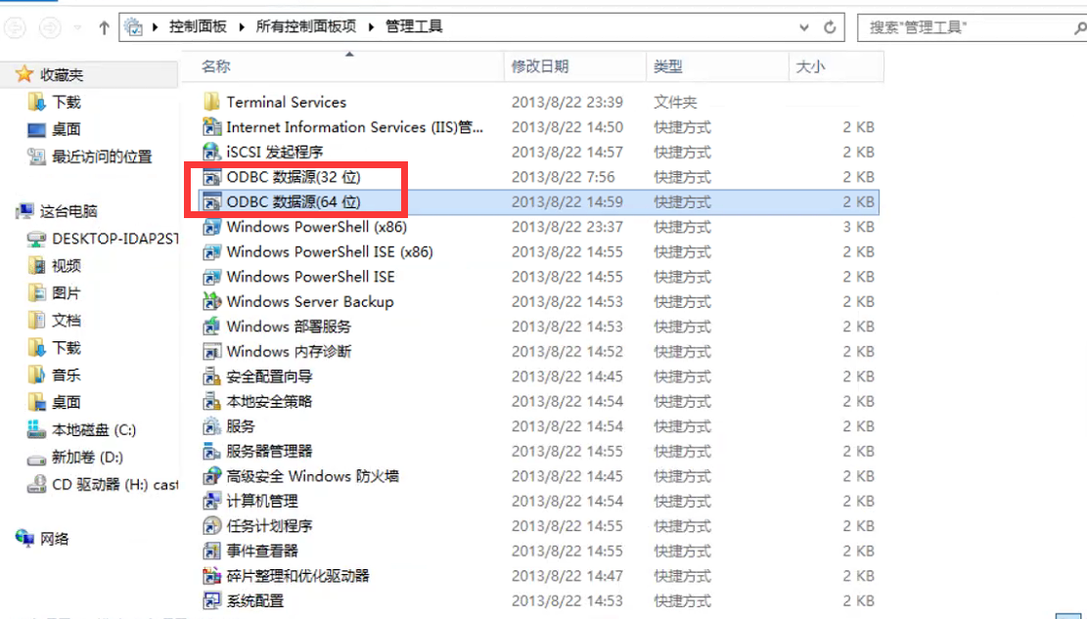The height and width of the screenshot is (619, 1087).
Task: Expand the chevron before 控制面板 in breadcrumb
Action: 155,27
